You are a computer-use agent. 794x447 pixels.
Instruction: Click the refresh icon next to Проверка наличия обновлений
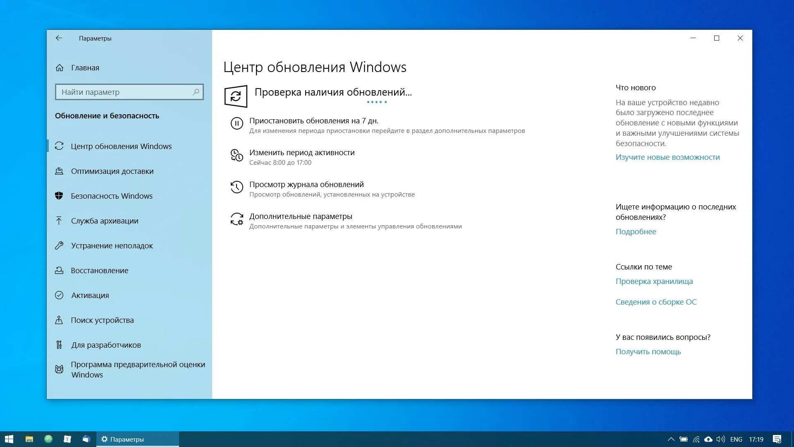(236, 96)
